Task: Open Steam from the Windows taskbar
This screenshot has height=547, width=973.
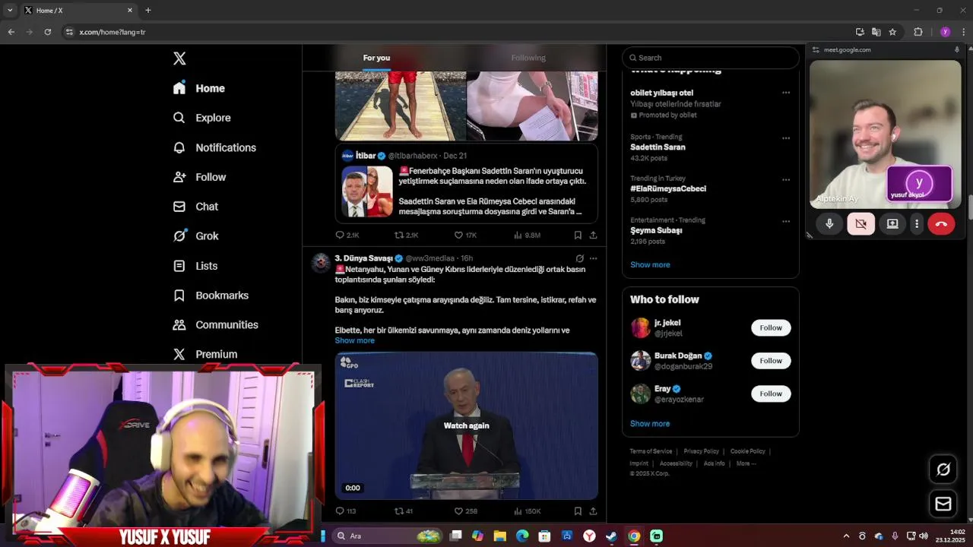Action: pos(611,536)
